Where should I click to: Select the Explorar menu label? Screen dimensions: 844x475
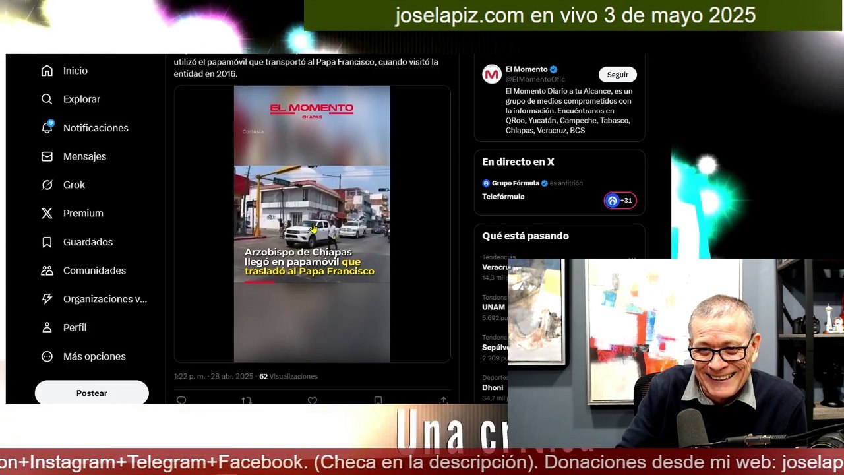pyautogui.click(x=82, y=99)
